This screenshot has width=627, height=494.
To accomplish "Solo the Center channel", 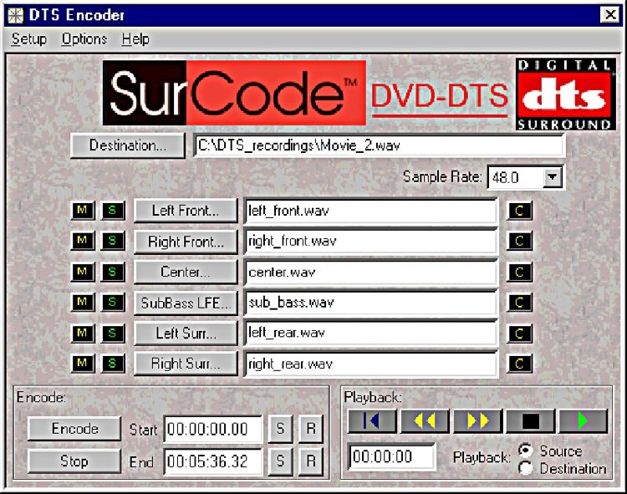I will [x=113, y=272].
